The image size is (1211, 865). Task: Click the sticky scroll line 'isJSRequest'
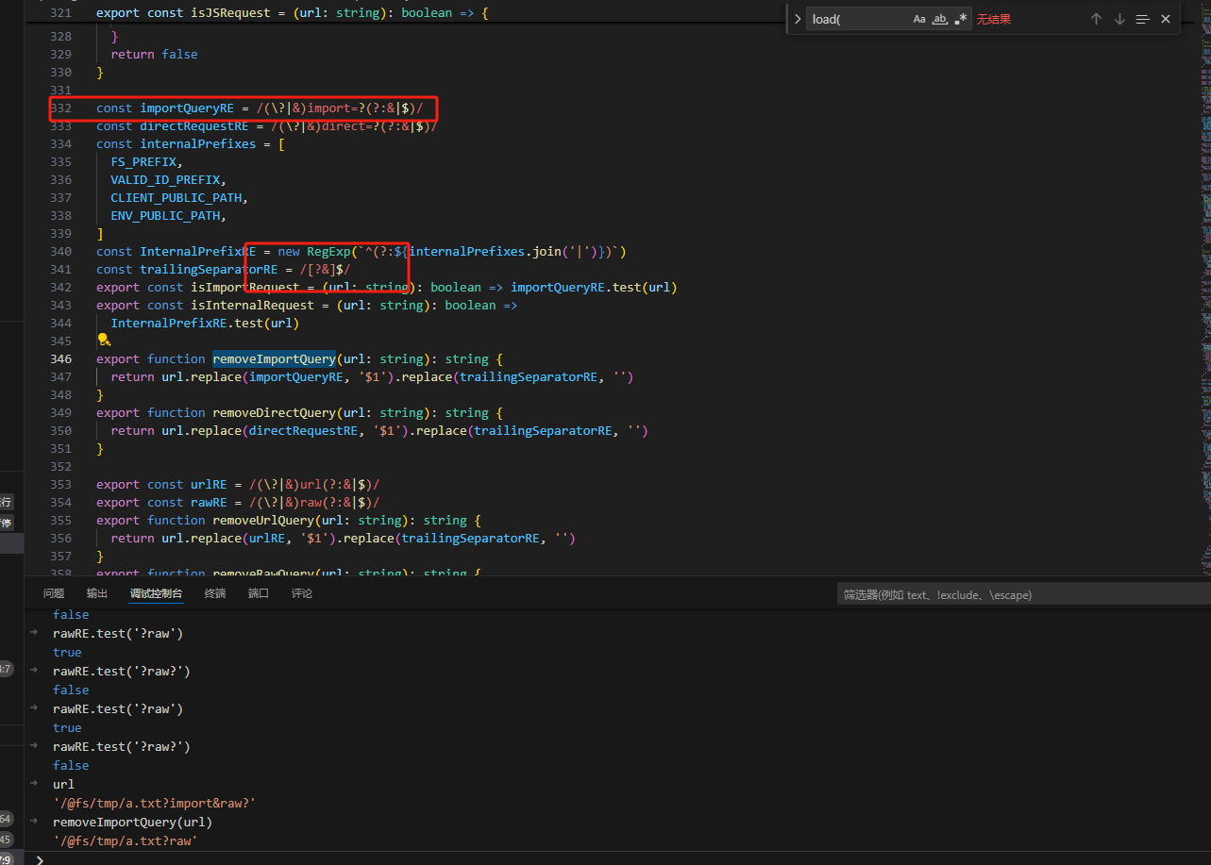(x=293, y=13)
